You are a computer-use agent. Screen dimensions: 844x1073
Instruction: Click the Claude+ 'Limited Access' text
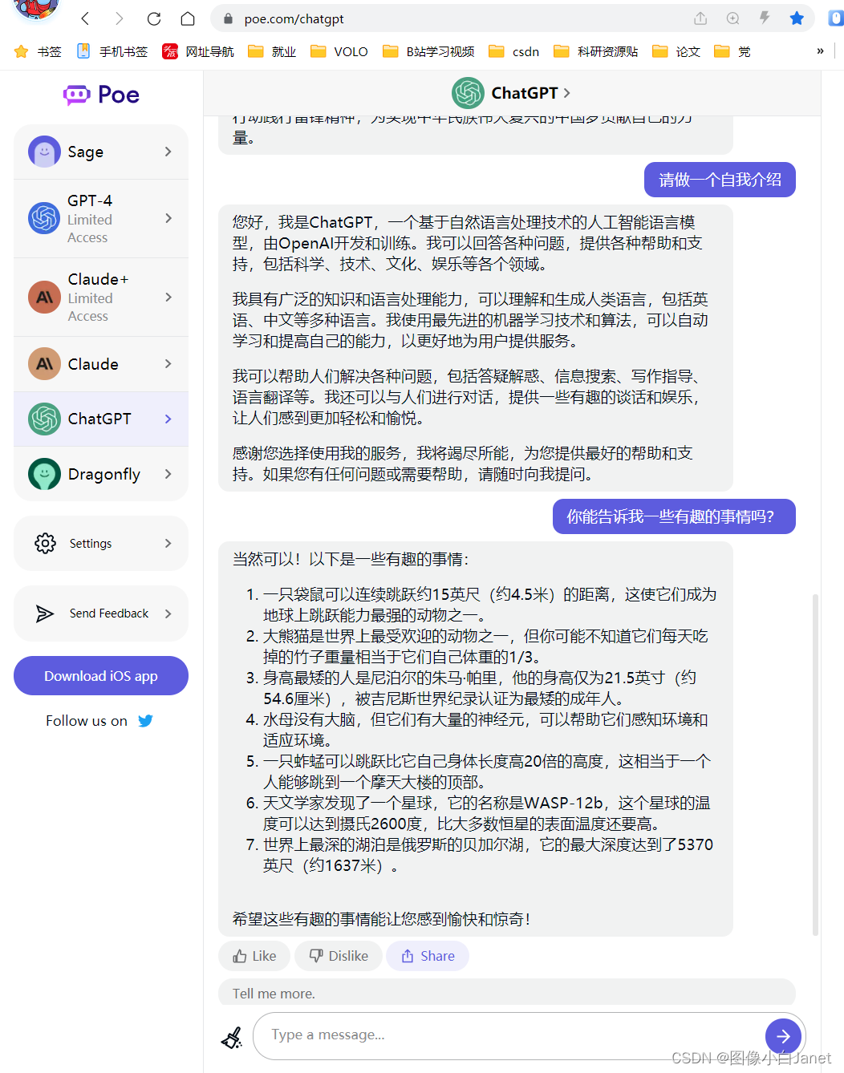(x=90, y=307)
